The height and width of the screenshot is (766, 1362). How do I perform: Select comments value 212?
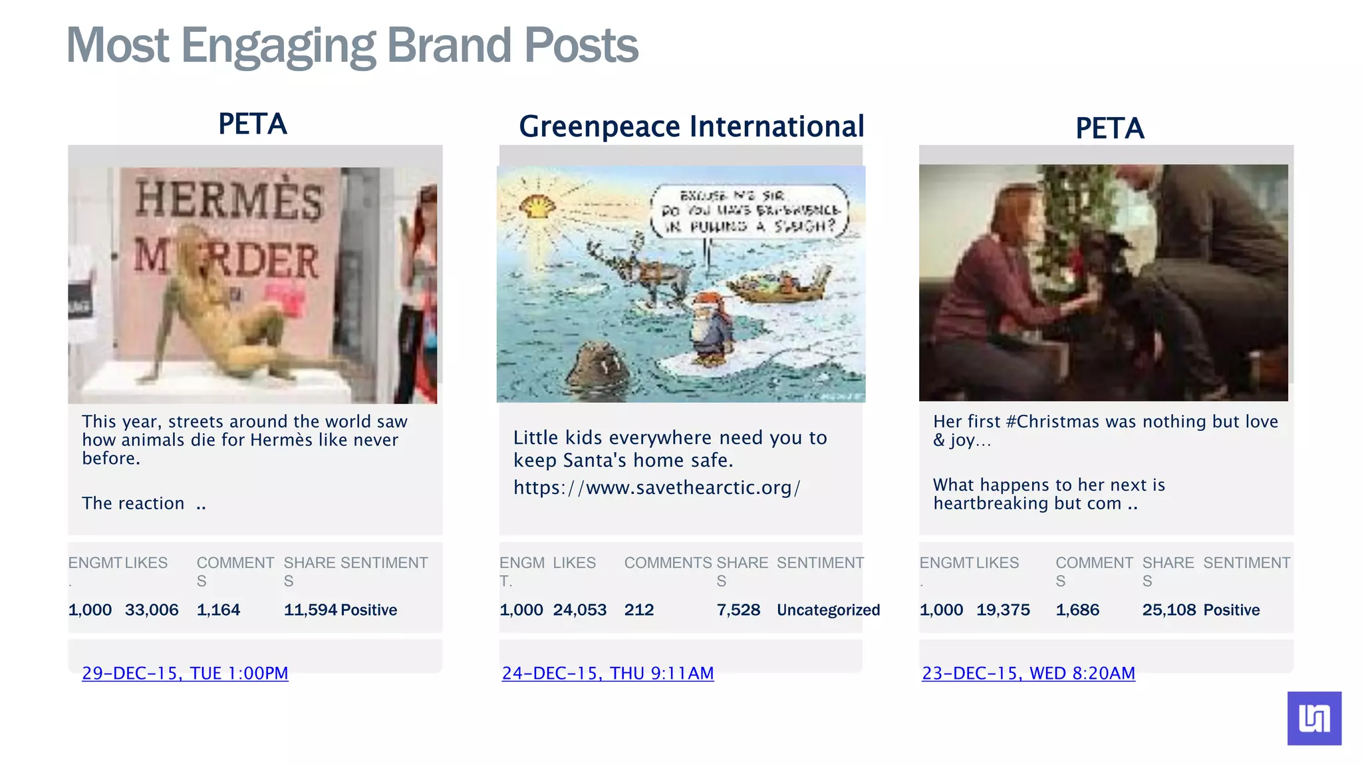point(639,610)
